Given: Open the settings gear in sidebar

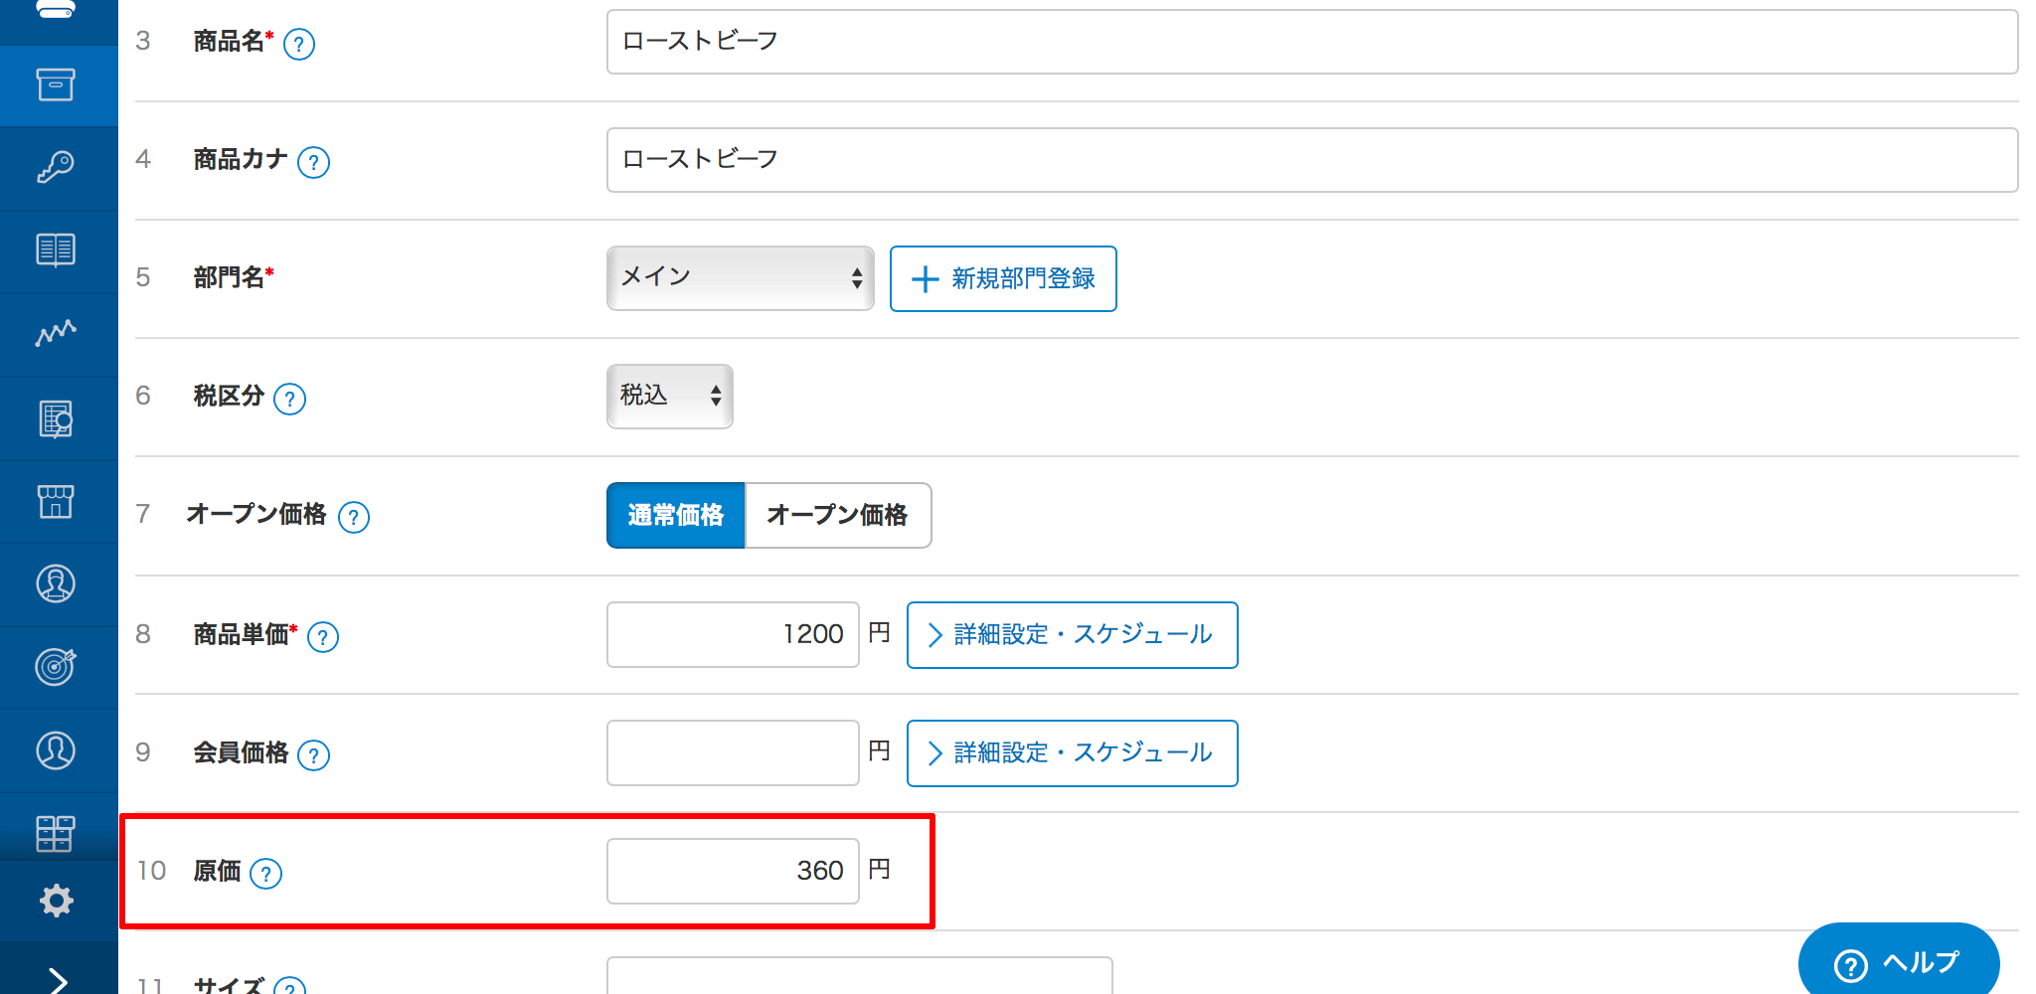Looking at the screenshot, I should (x=56, y=901).
